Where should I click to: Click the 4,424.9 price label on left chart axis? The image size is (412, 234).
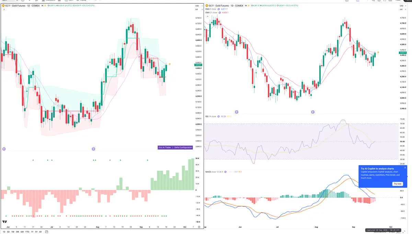pyautogui.click(x=198, y=65)
